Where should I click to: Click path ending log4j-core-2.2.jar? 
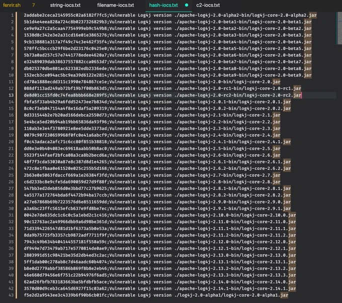point(227,122)
